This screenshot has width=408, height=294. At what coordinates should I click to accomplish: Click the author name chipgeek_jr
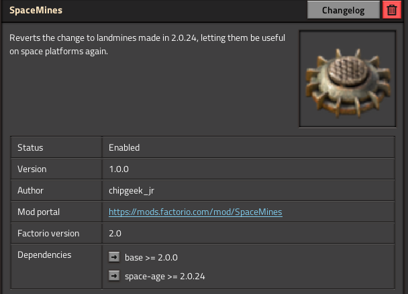click(132, 191)
